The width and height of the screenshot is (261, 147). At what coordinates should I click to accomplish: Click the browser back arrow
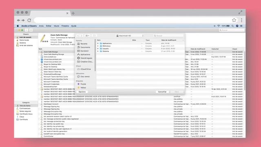point(18,20)
